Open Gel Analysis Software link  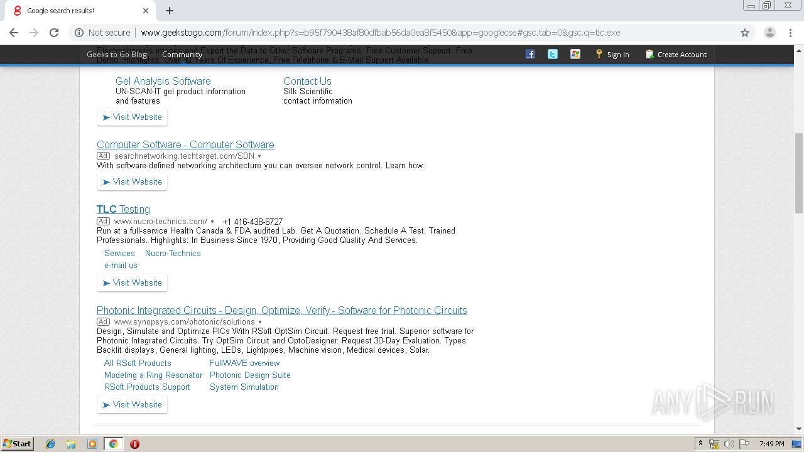click(163, 81)
